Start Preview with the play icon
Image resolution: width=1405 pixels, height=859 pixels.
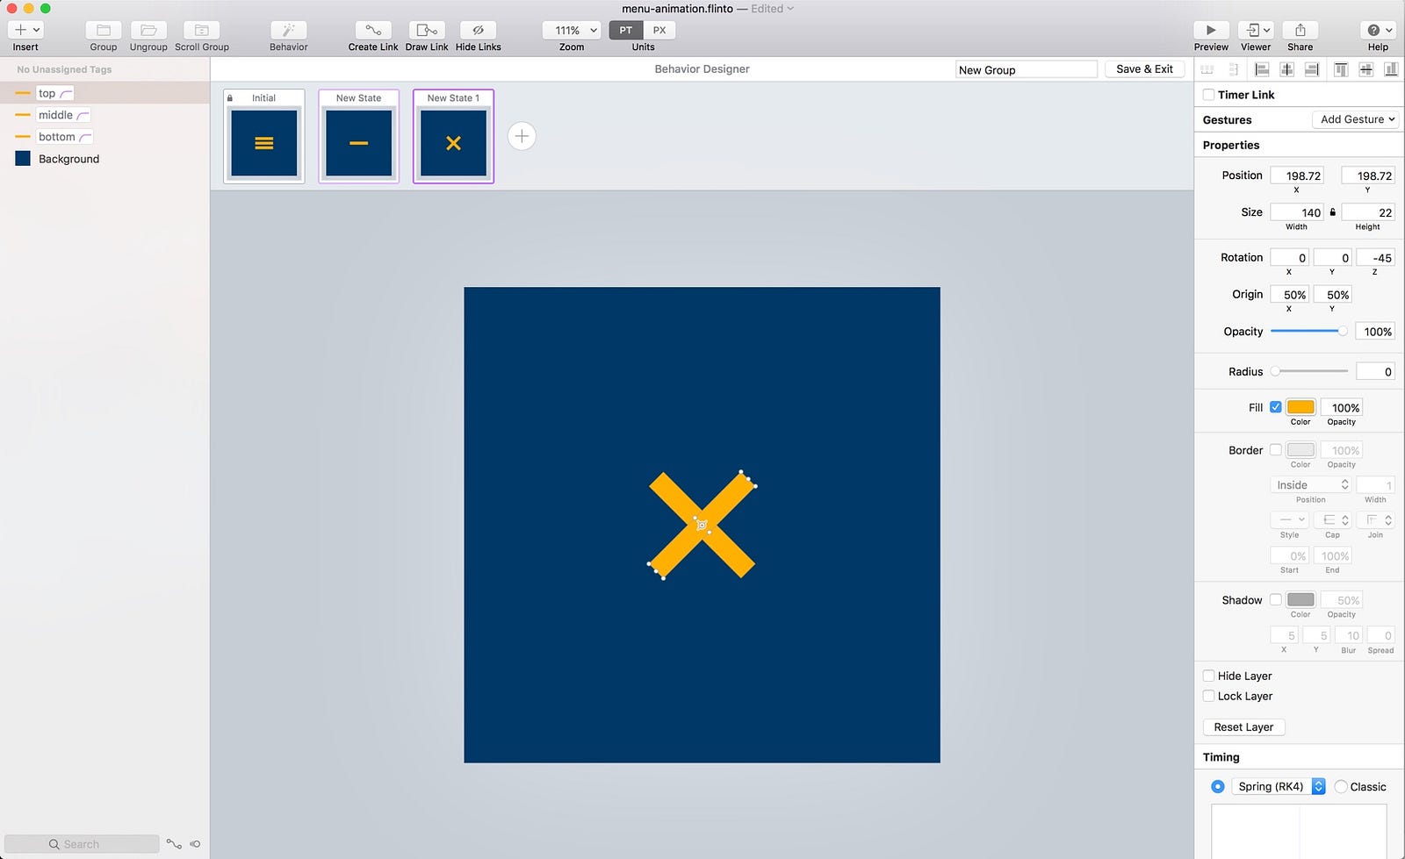(1211, 30)
